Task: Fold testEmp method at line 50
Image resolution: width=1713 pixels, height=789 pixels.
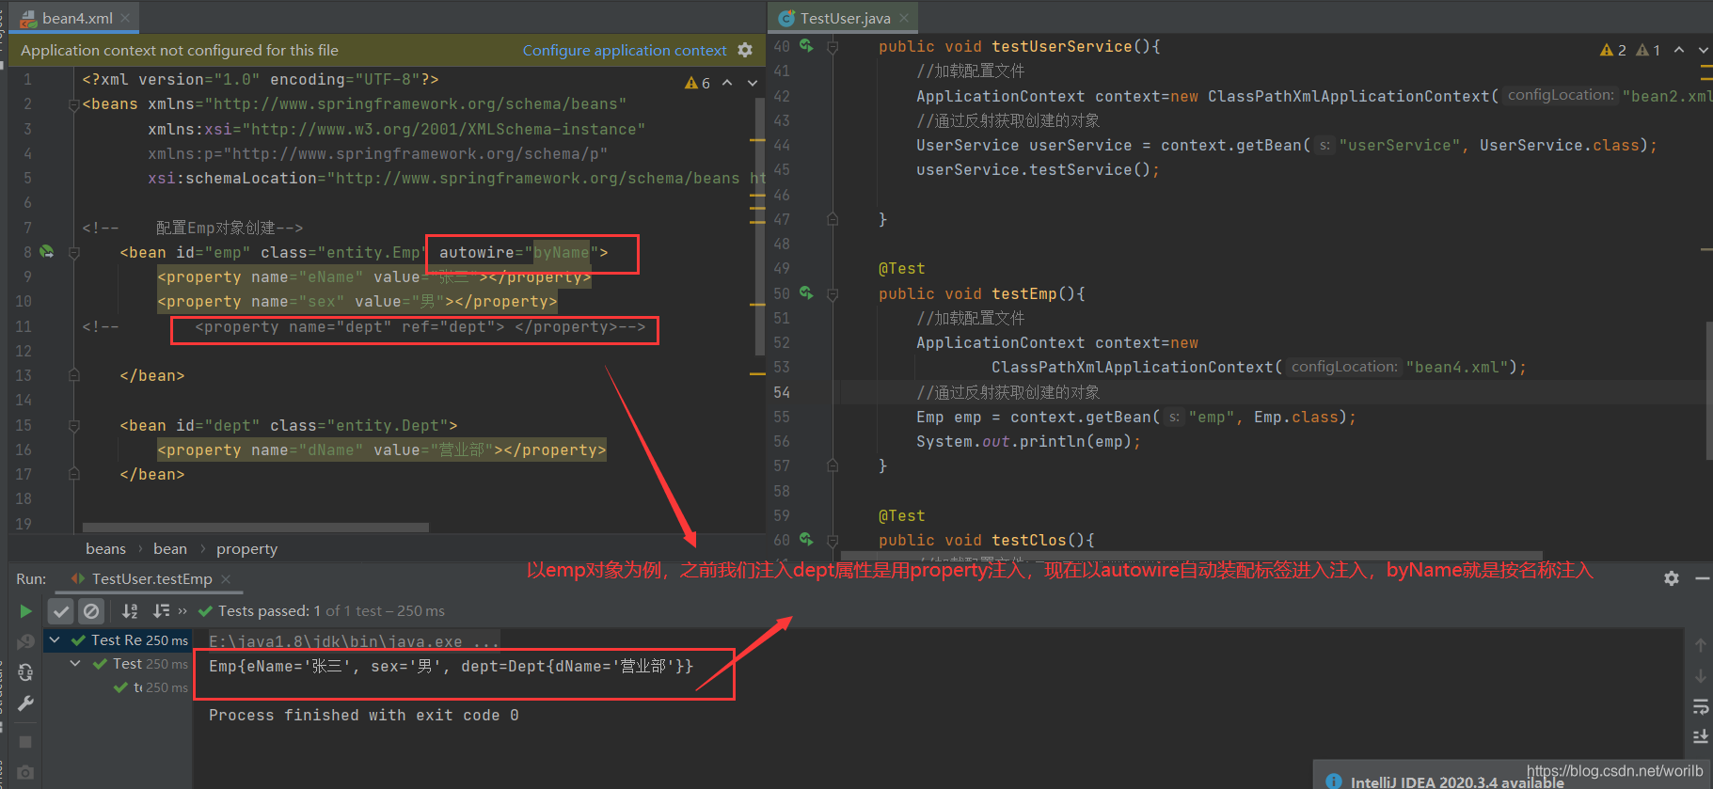Action: [x=833, y=293]
